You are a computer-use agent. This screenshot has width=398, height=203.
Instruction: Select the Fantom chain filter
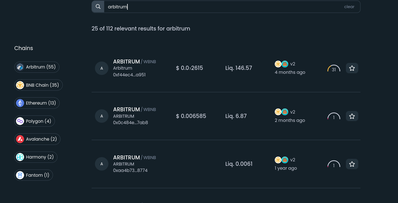(x=33, y=175)
